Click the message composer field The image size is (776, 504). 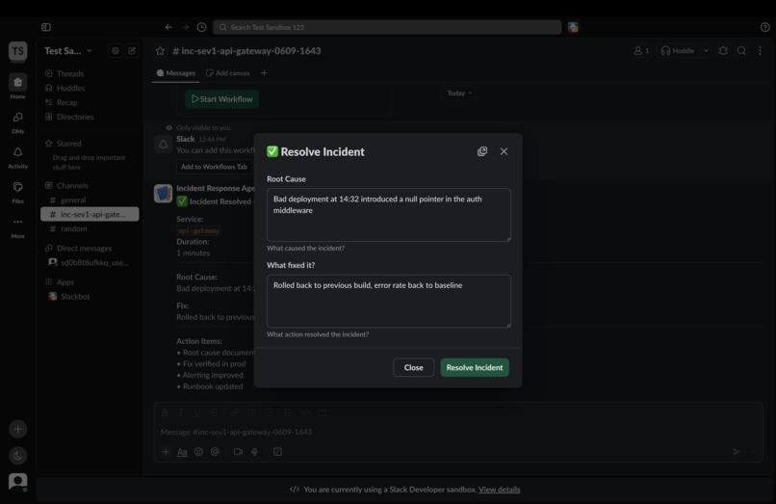coord(457,432)
